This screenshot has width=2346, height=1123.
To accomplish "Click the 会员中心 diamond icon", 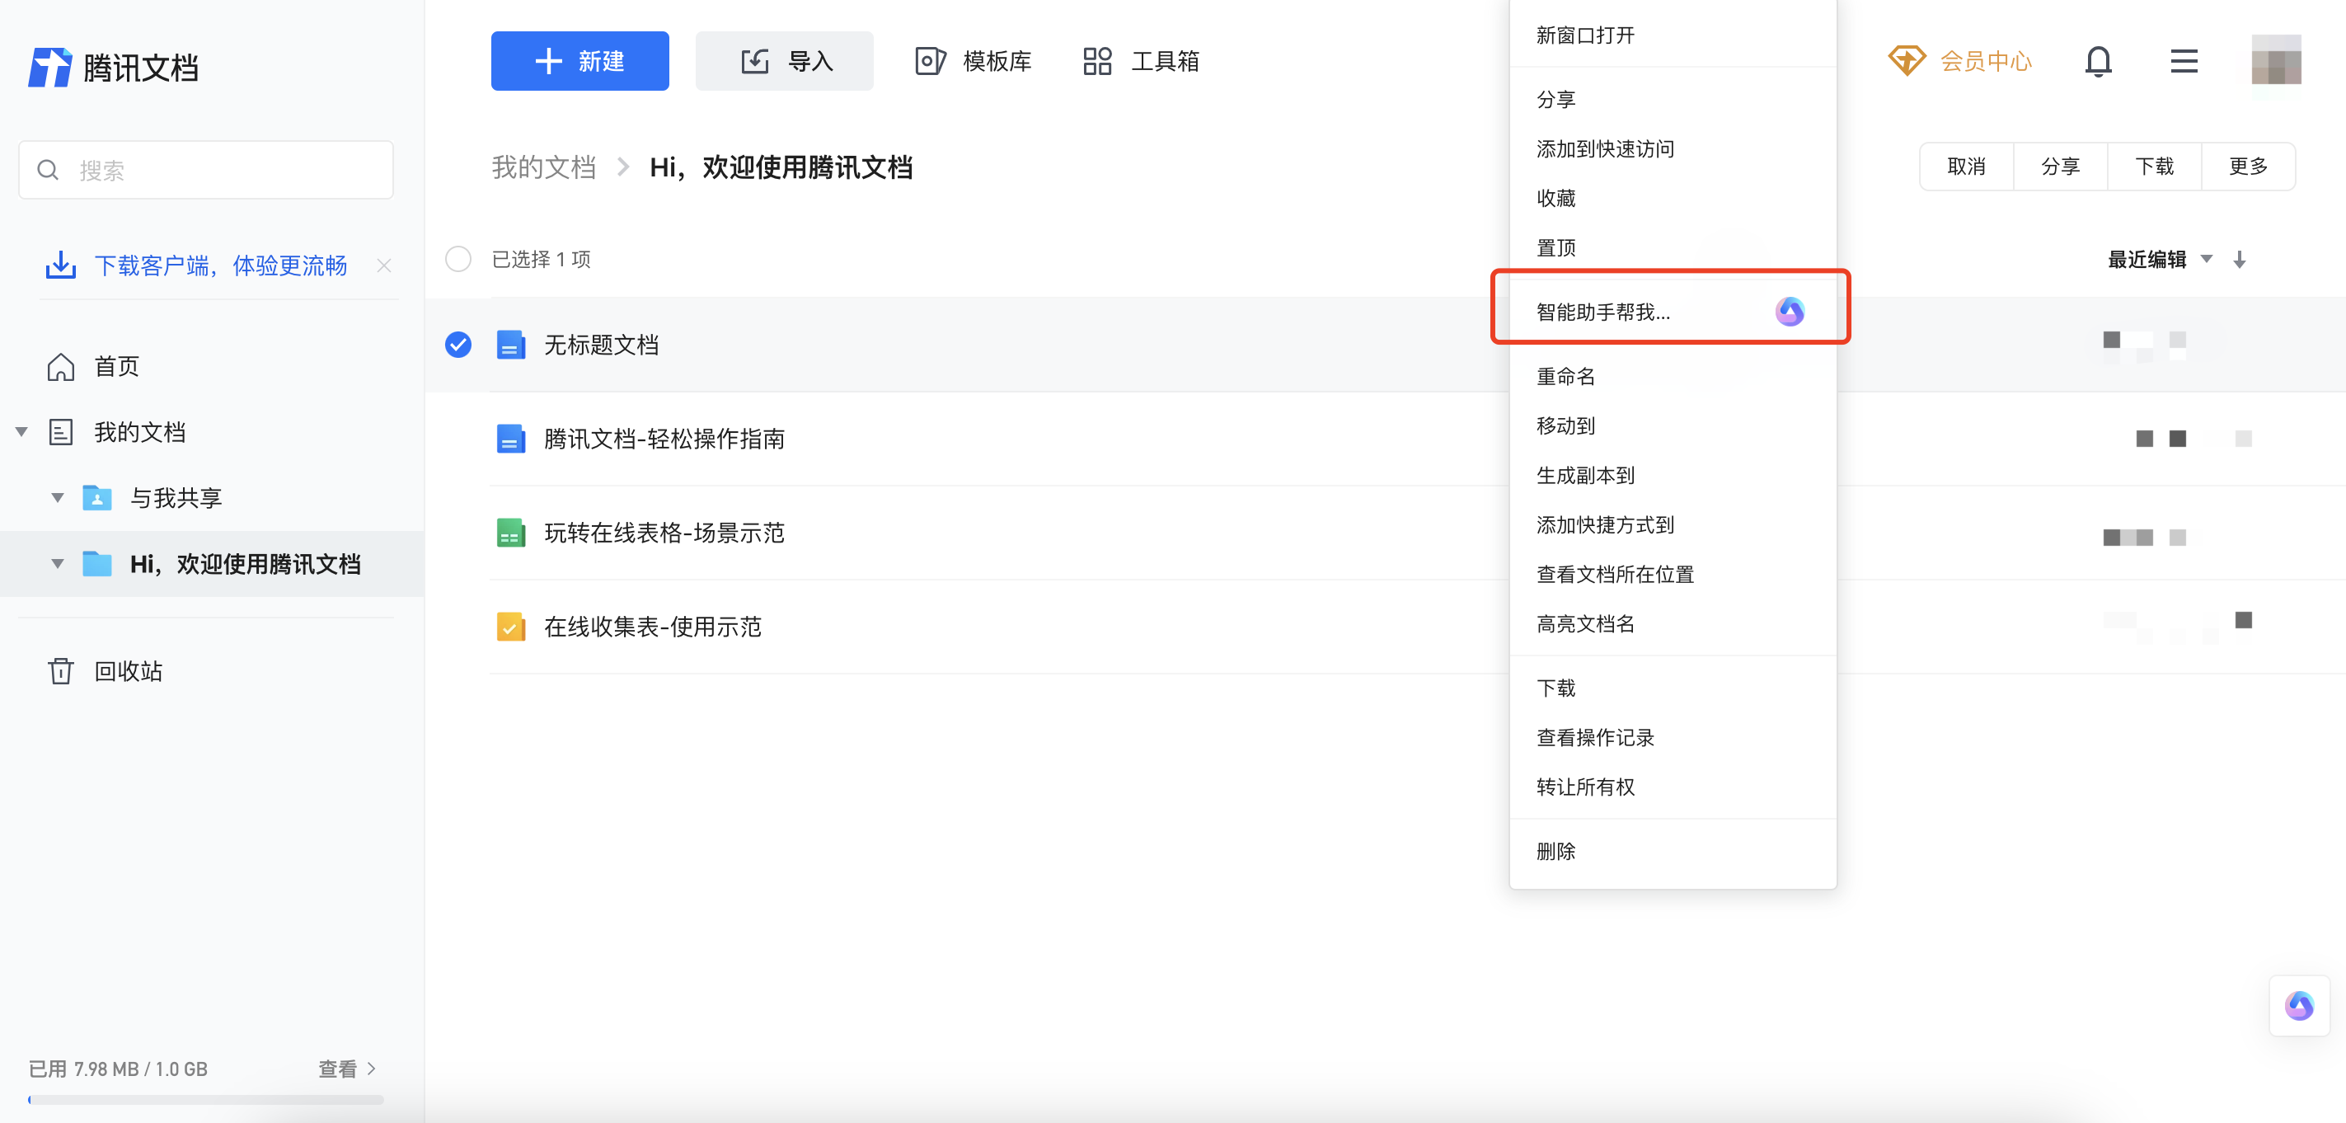I will (1906, 61).
